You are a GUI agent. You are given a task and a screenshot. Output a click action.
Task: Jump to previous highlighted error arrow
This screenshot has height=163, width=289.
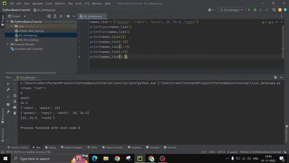(x=277, y=22)
